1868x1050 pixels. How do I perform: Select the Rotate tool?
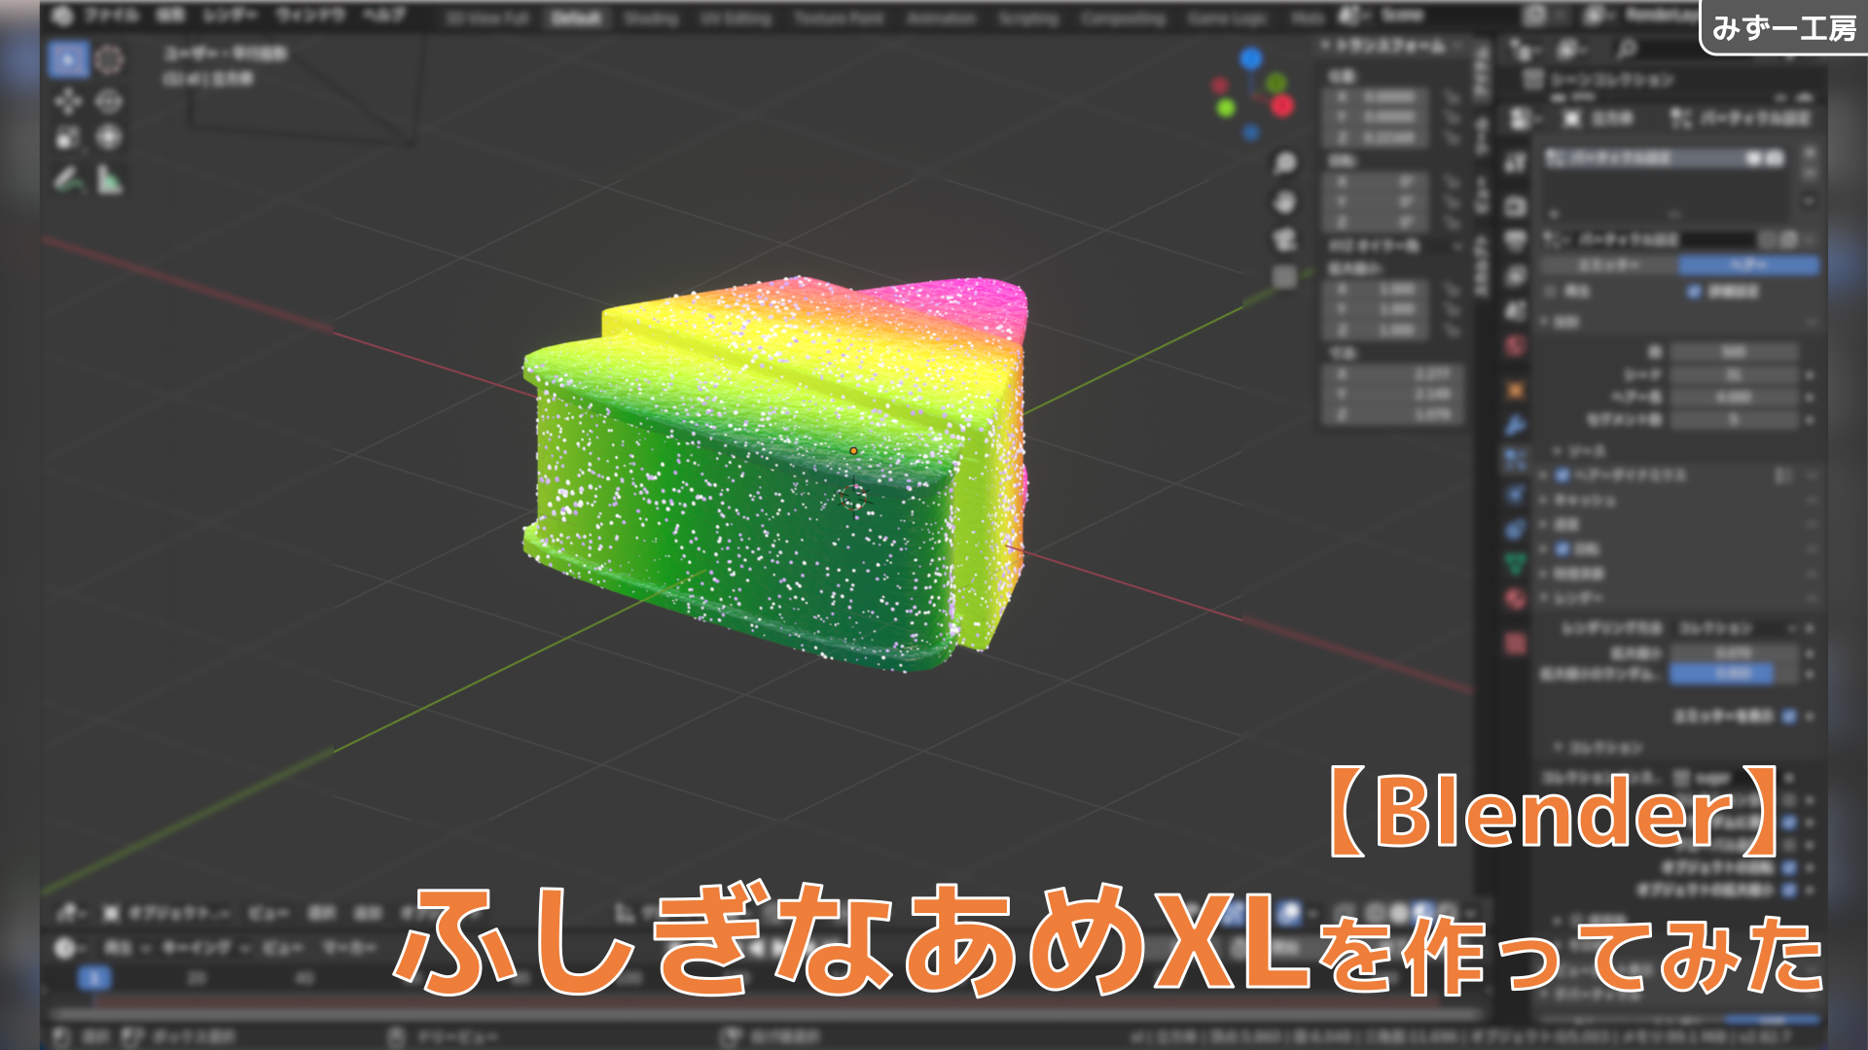click(x=109, y=101)
